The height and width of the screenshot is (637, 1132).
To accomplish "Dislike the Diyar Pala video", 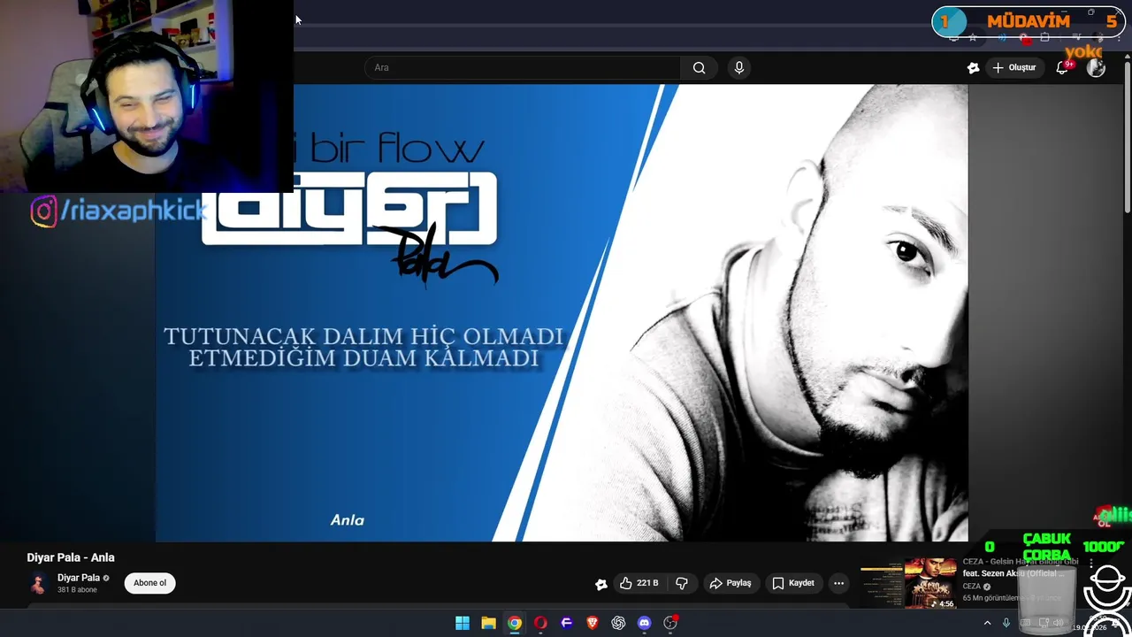I will coord(682,583).
